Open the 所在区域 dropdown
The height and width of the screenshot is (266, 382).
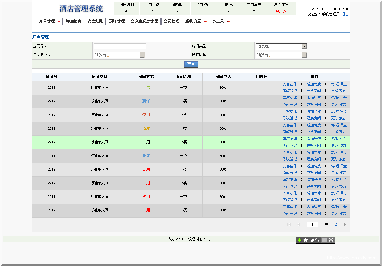click(304, 55)
